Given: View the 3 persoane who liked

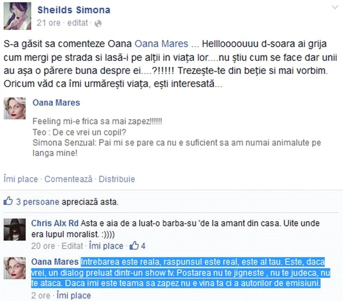Looking at the screenshot, I should (38, 202).
